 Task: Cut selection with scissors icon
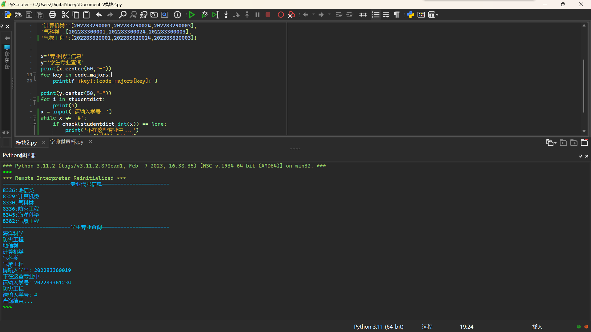(65, 14)
